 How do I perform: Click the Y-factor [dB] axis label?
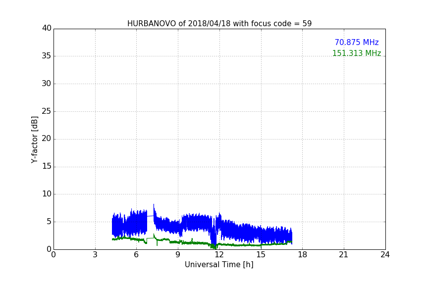(x=34, y=140)
